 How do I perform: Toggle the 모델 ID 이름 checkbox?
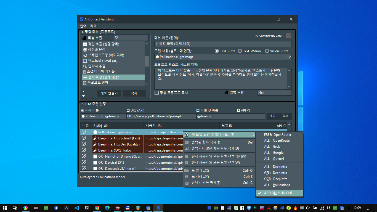(198, 110)
